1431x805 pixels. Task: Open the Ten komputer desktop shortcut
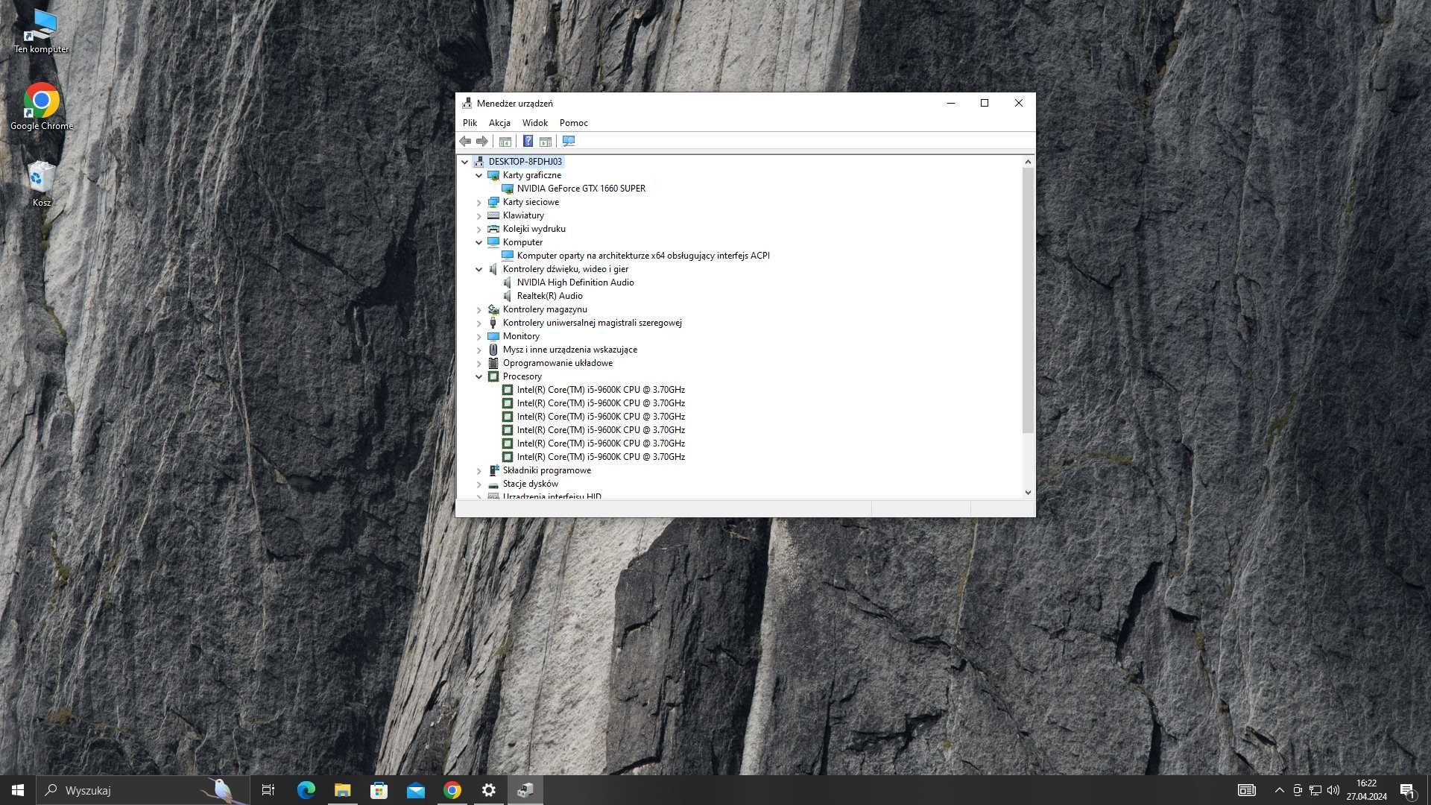point(42,31)
